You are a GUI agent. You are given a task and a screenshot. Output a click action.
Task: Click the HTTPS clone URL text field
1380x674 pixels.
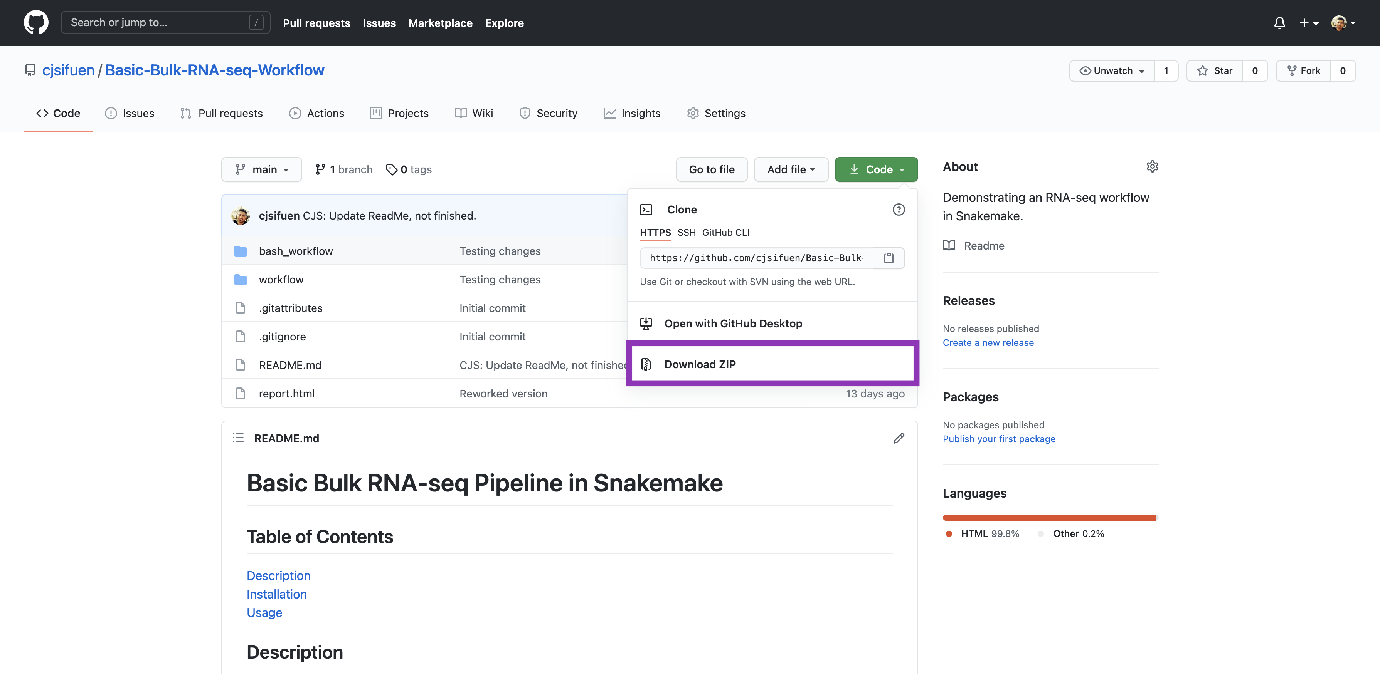pos(756,258)
